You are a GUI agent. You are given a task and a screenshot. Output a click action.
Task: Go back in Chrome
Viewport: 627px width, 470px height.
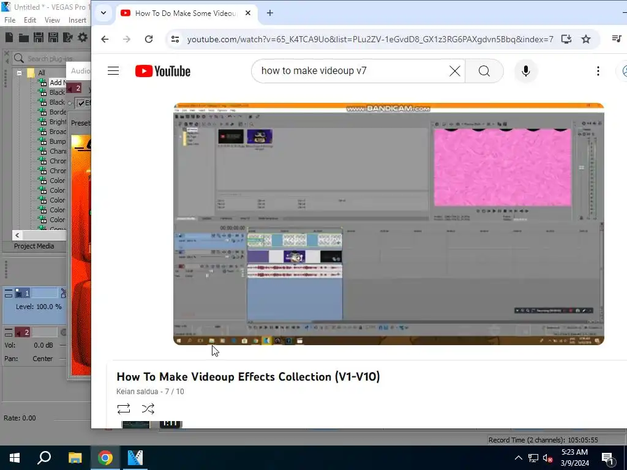pyautogui.click(x=105, y=39)
